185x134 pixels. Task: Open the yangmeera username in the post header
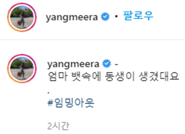(x=72, y=17)
